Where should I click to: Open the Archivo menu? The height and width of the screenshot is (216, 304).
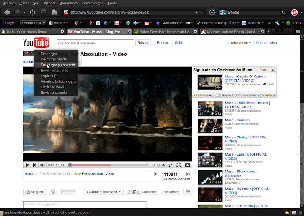[x=9, y=3]
